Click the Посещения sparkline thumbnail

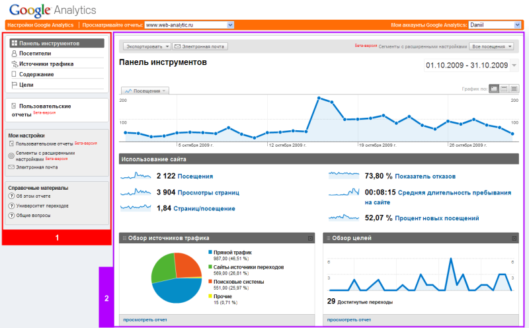coord(136,175)
